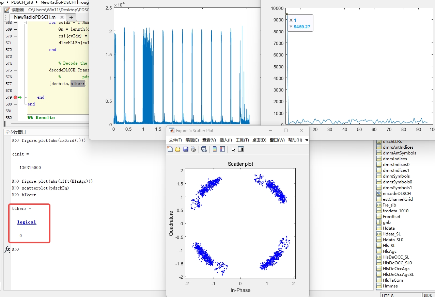Switch to the NewRadioPDSCH.m editor tab

34,17
